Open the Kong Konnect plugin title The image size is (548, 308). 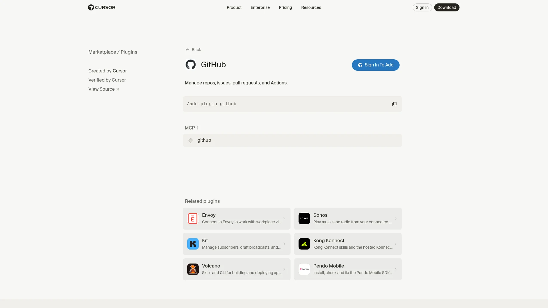[329, 240]
